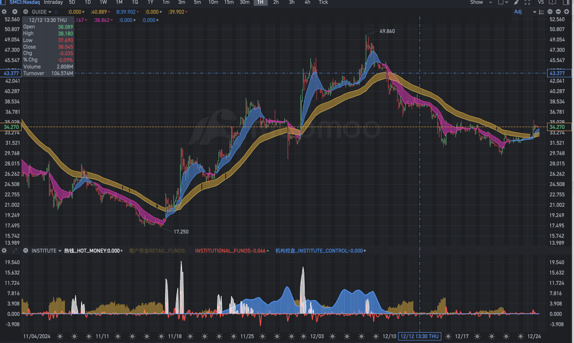Select the Tick interval
This screenshot has width=574, height=343.
point(323,2)
